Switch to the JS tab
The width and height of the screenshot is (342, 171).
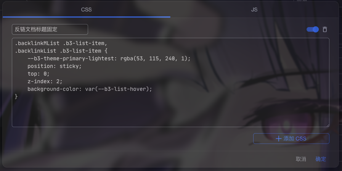tap(254, 10)
